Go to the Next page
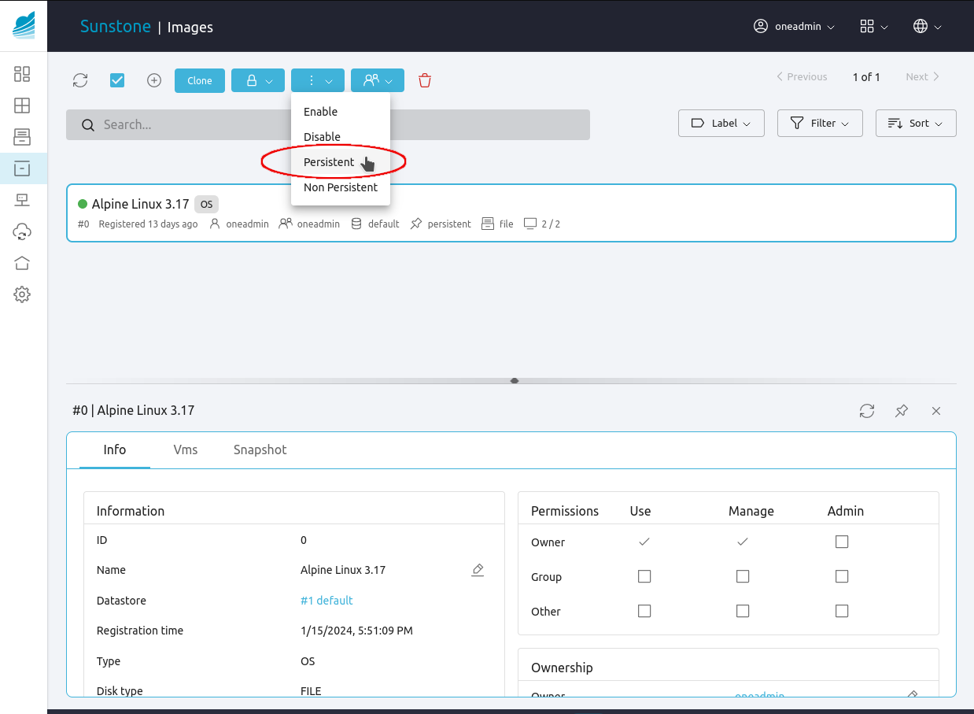974x714 pixels. pyautogui.click(x=923, y=76)
